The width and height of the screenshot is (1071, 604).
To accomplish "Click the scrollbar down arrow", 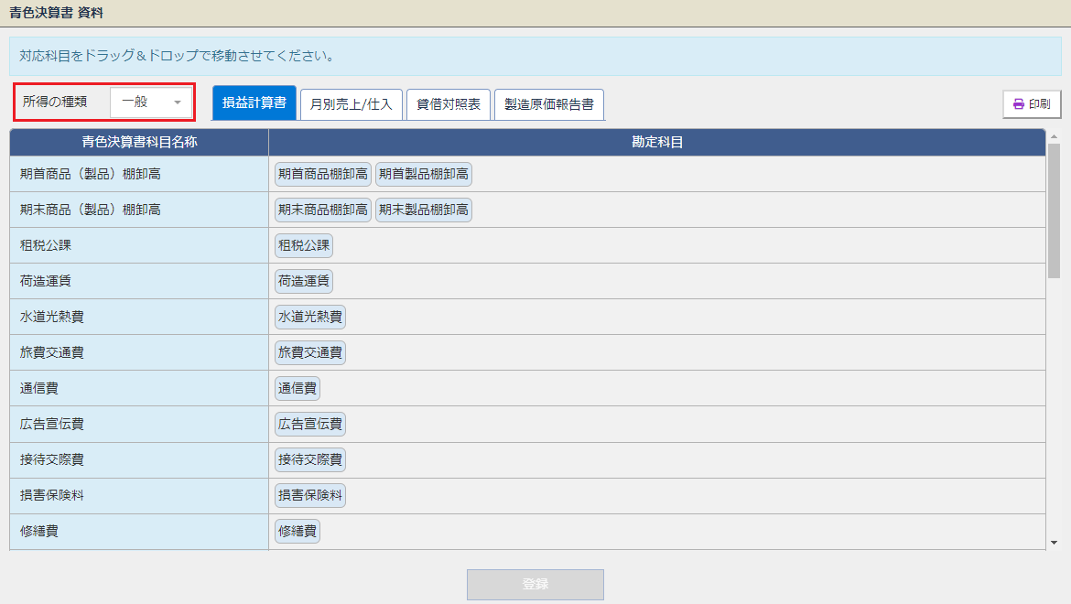I will click(x=1054, y=543).
